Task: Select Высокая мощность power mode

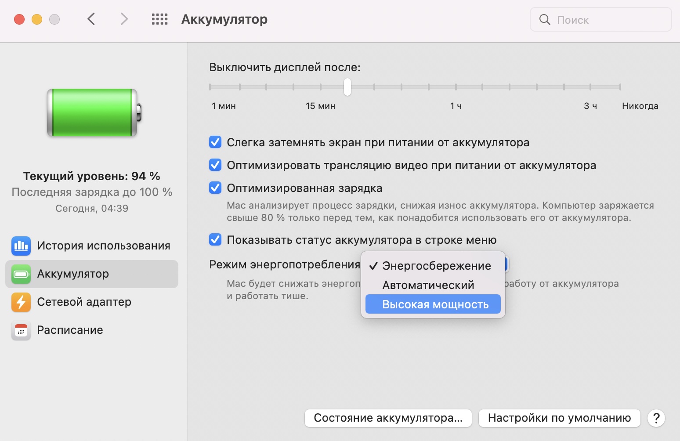Action: click(433, 304)
